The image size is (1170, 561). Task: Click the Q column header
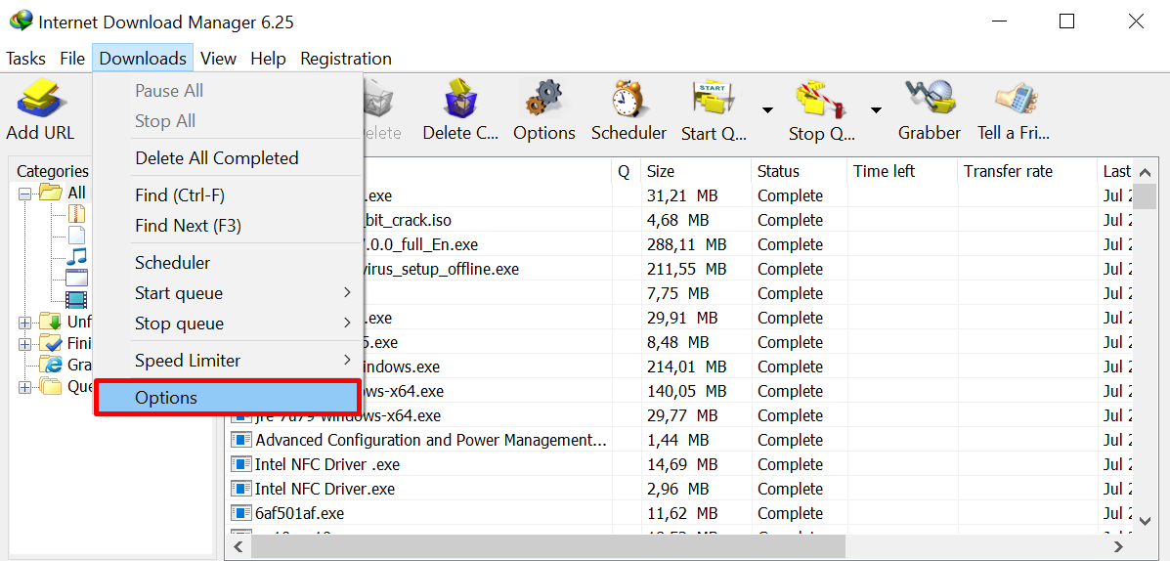[626, 172]
